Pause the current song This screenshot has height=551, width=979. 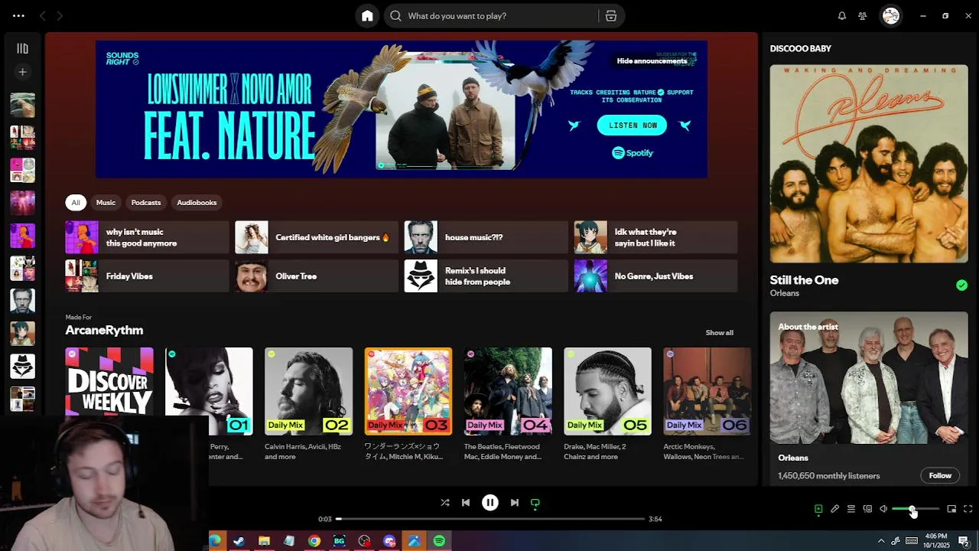click(490, 503)
